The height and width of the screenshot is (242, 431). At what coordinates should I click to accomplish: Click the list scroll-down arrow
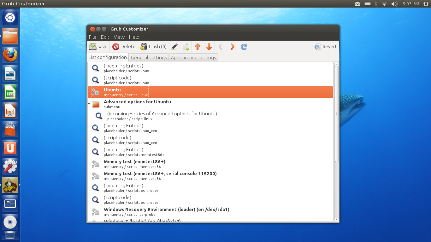point(336,219)
